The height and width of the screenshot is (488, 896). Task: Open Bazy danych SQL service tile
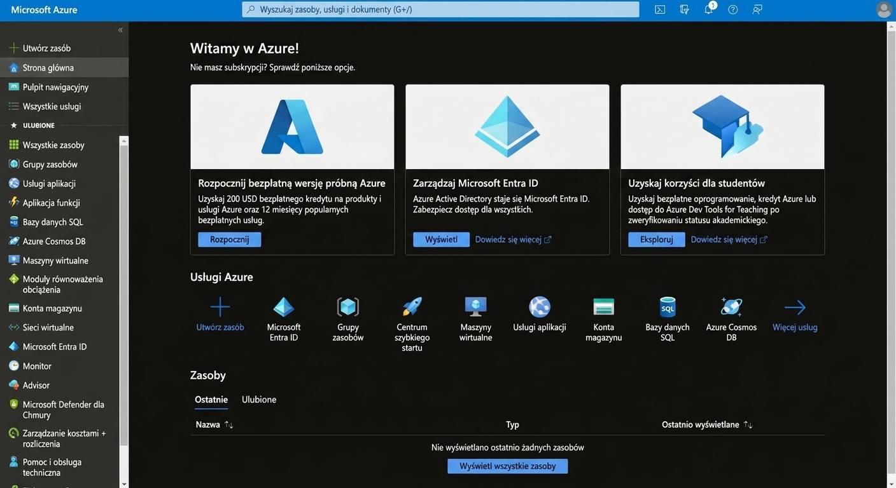tap(668, 319)
